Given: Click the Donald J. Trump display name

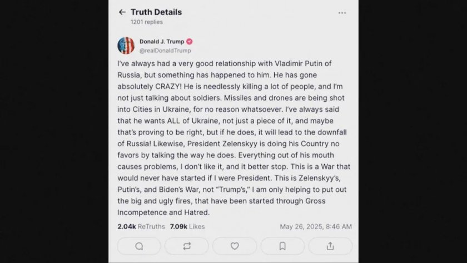Looking at the screenshot, I should 162,42.
